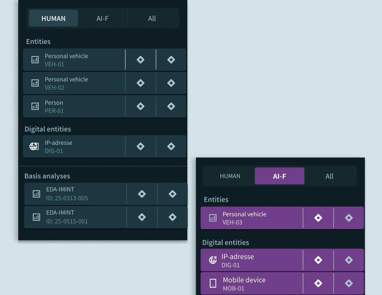The width and height of the screenshot is (382, 295).
Task: Select AI-F tab in the left panel
Action: point(103,18)
